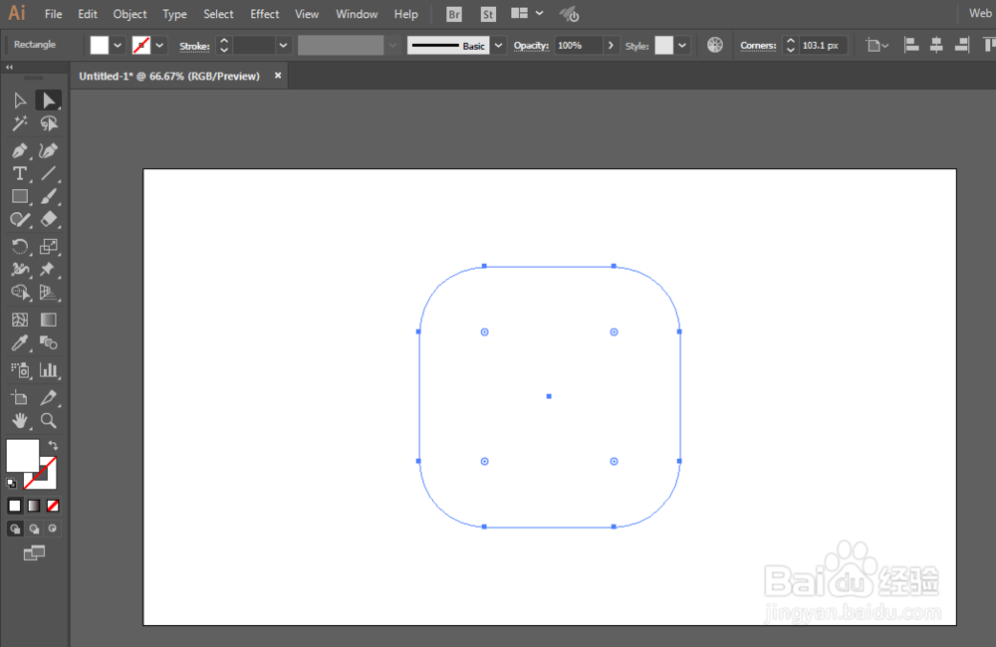Select the Blend tool

click(48, 342)
